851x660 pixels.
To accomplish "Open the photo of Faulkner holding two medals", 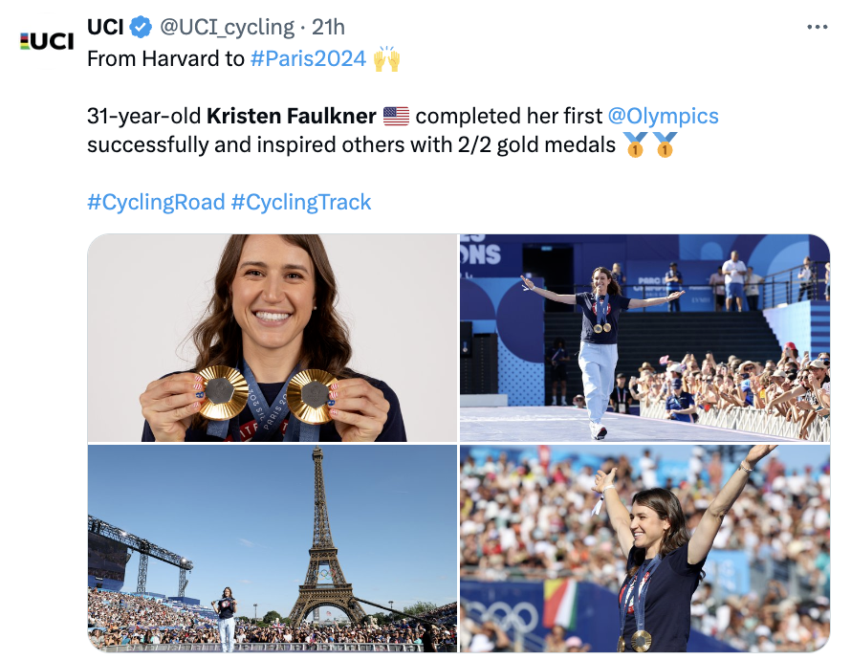I will (273, 338).
